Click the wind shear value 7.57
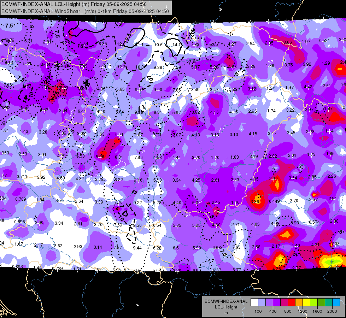346x318 pixels. [118, 248]
